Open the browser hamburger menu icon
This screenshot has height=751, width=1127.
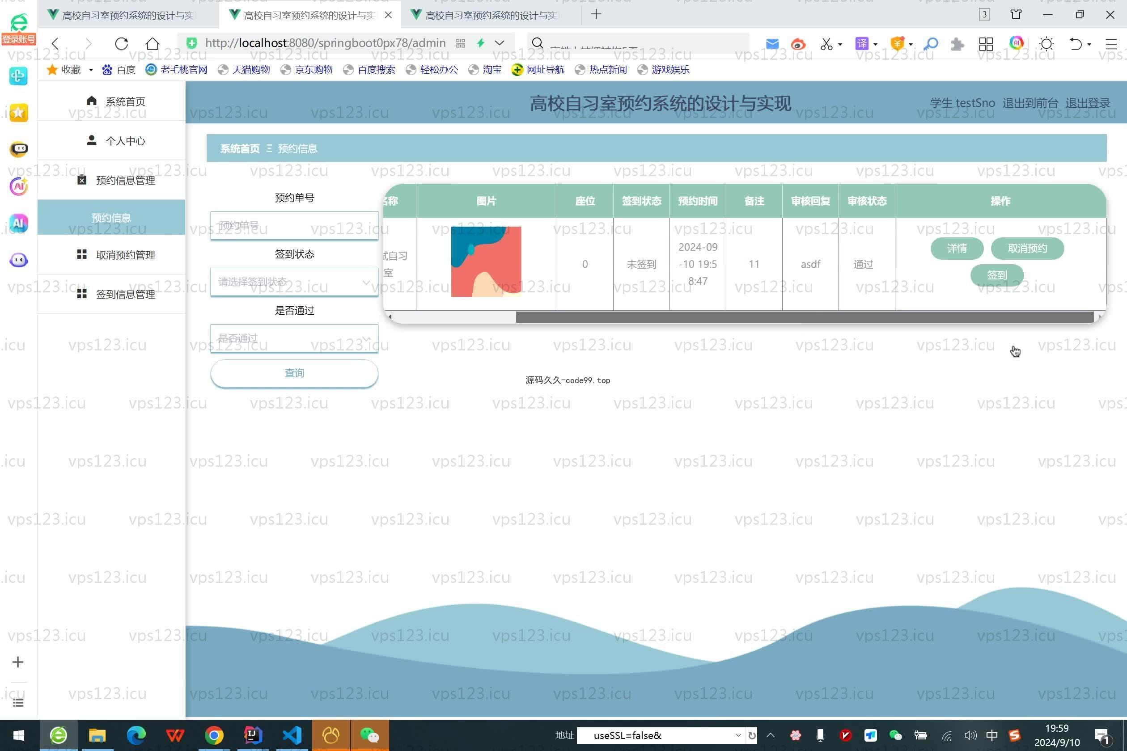pos(1111,44)
